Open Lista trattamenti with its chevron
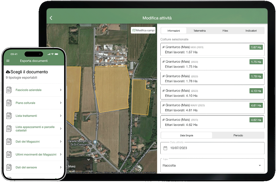 pyautogui.click(x=61, y=116)
